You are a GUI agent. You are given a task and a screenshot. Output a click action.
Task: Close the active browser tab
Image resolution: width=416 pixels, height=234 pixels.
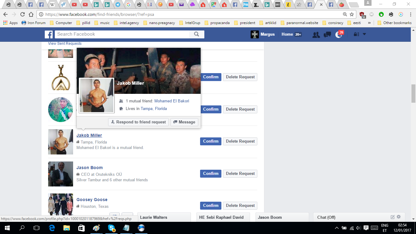(321, 5)
